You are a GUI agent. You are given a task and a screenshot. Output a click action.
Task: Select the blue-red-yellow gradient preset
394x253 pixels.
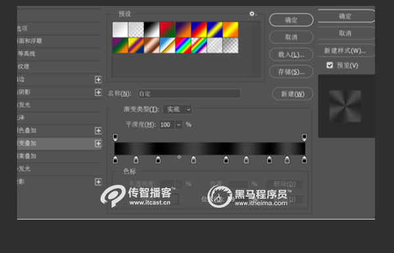click(199, 29)
